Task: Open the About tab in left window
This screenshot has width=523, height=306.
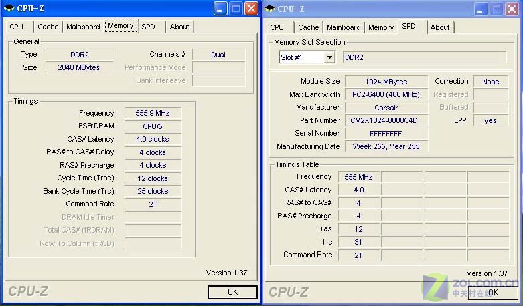Action: [179, 27]
